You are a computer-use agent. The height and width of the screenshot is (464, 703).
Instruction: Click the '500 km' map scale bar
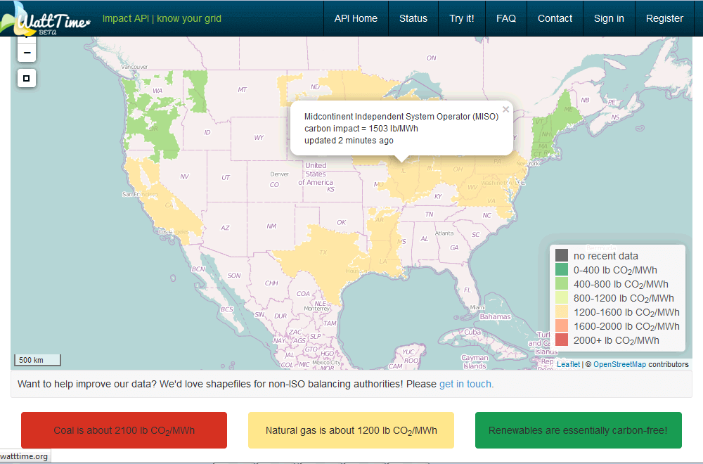pos(37,360)
